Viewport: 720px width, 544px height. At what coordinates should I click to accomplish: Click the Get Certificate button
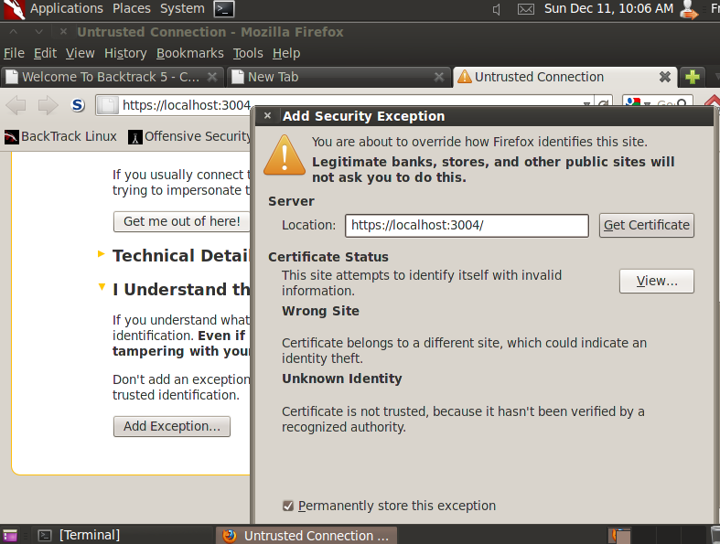(647, 226)
